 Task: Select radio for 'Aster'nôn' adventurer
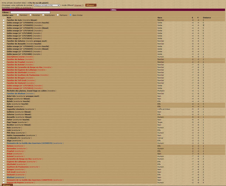pyautogui.click(x=4, y=96)
